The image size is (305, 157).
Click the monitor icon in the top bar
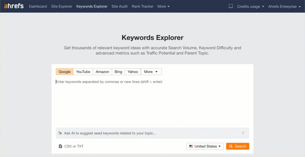point(231,6)
